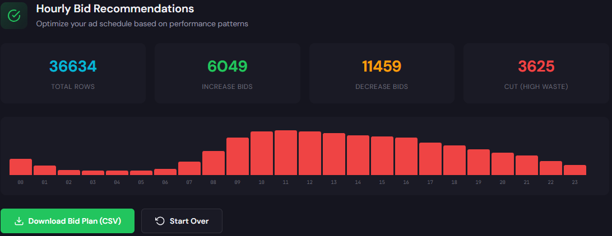This screenshot has width=612, height=236.
Task: Click the hour 13 bar
Action: tap(334, 154)
